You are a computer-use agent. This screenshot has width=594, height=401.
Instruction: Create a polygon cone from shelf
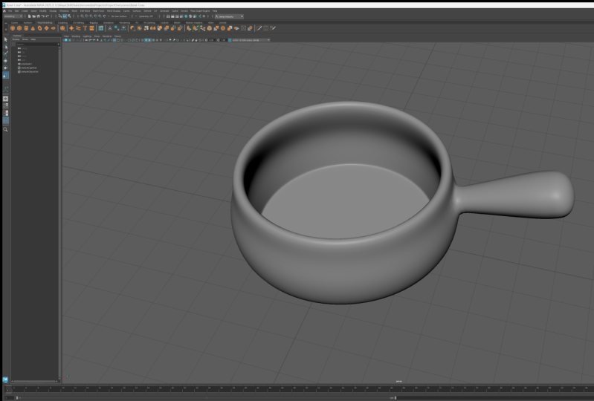(33, 28)
